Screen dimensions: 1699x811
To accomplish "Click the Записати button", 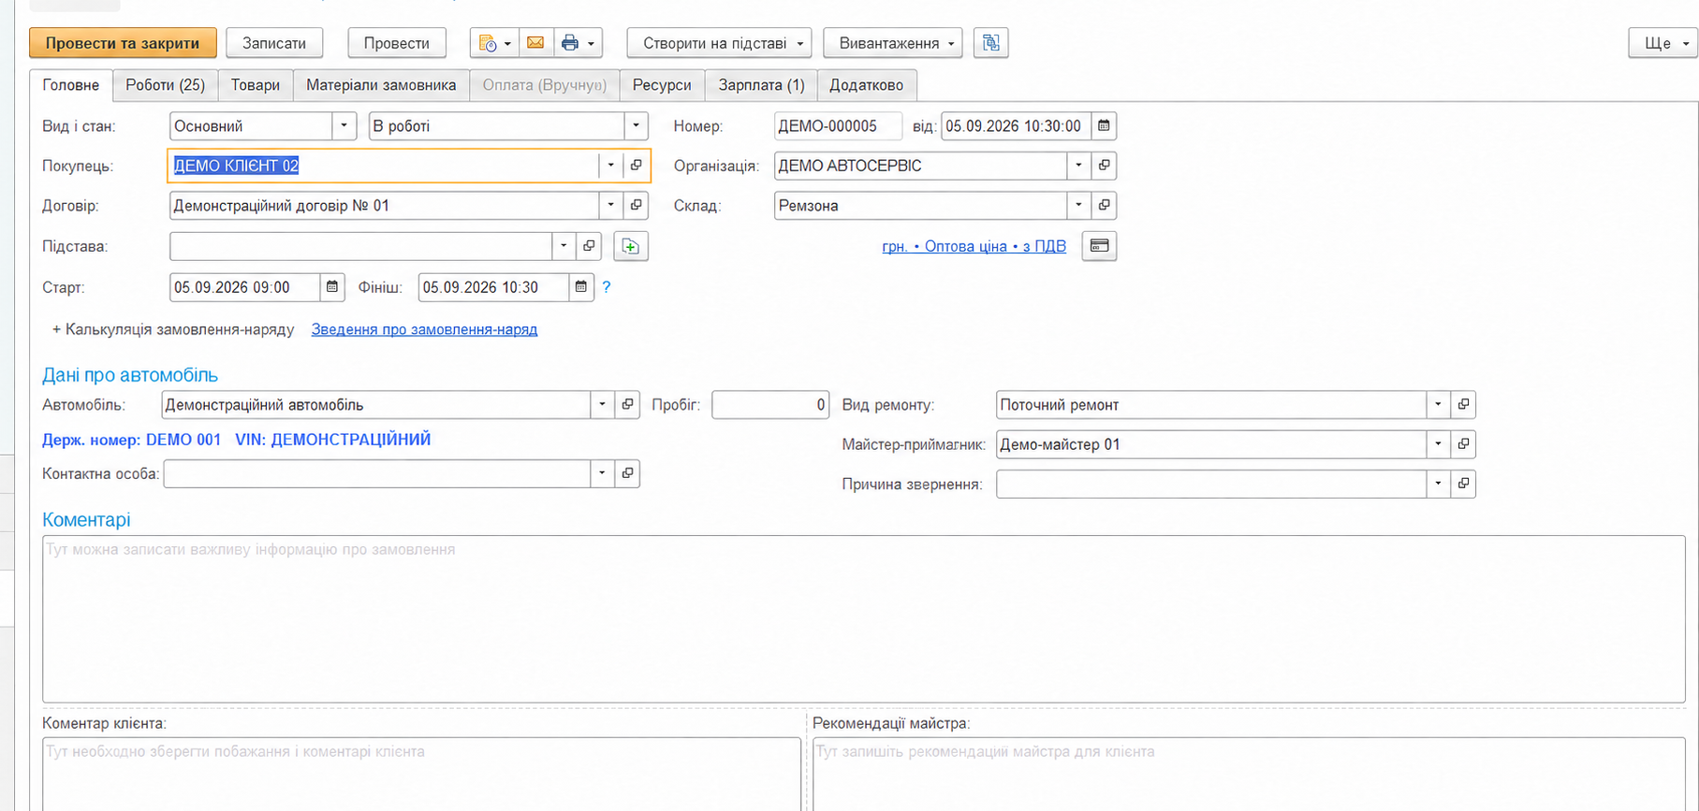I will [274, 43].
